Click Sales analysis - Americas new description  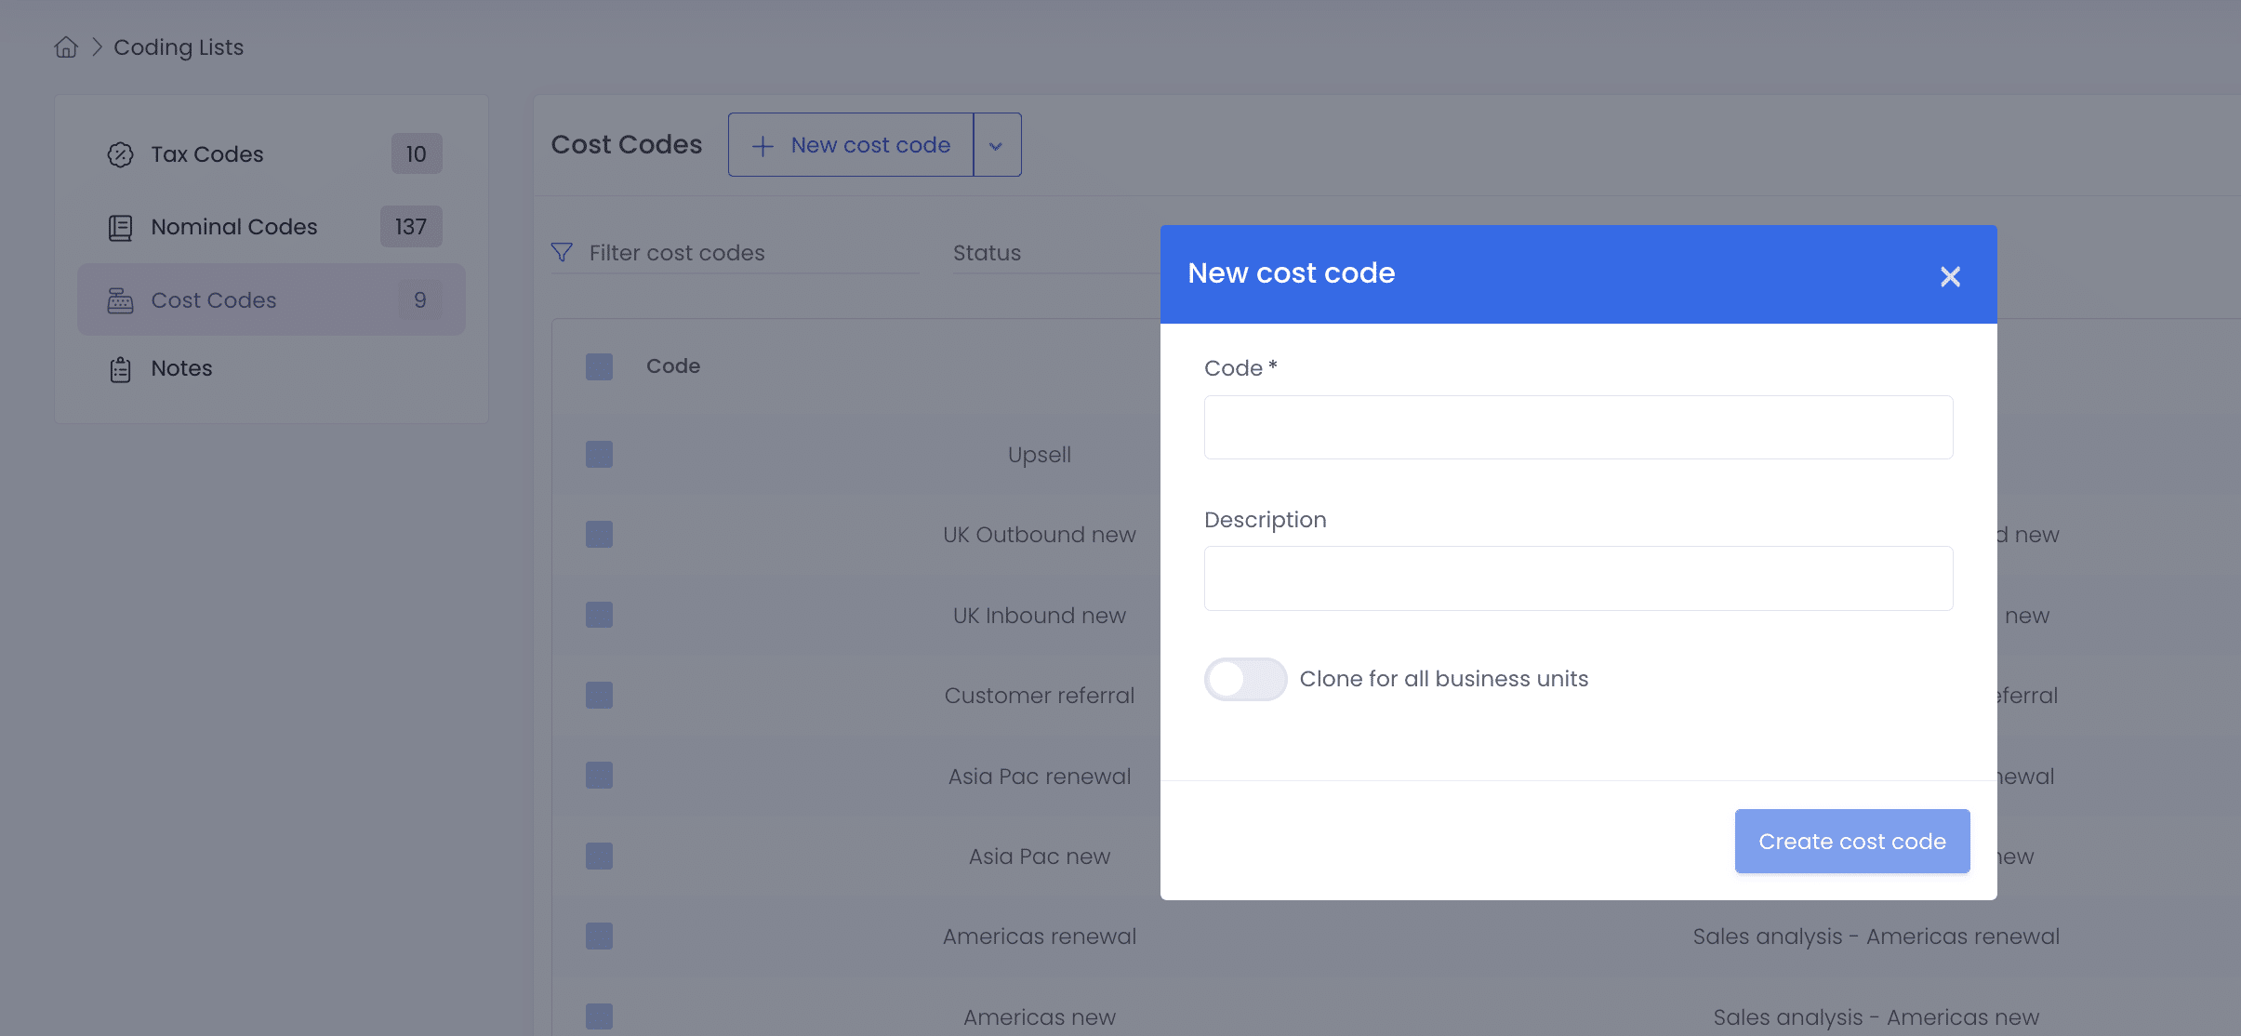1876,1017
